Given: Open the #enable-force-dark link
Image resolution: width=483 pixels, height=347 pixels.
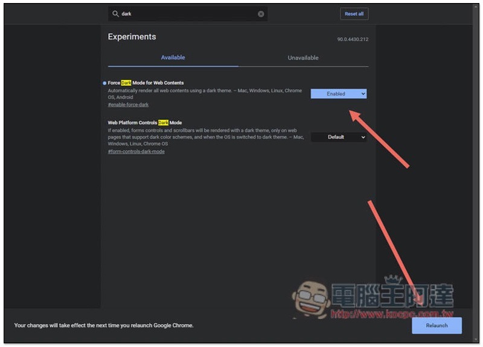Looking at the screenshot, I should click(128, 105).
